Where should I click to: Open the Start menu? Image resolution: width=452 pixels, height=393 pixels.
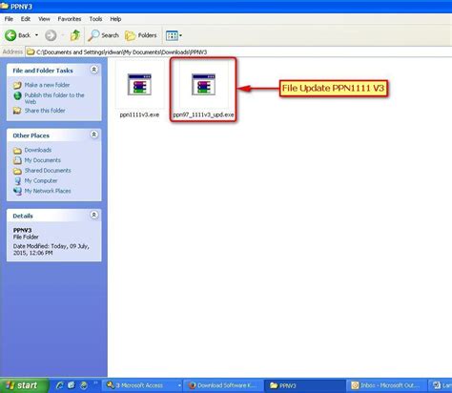click(25, 385)
